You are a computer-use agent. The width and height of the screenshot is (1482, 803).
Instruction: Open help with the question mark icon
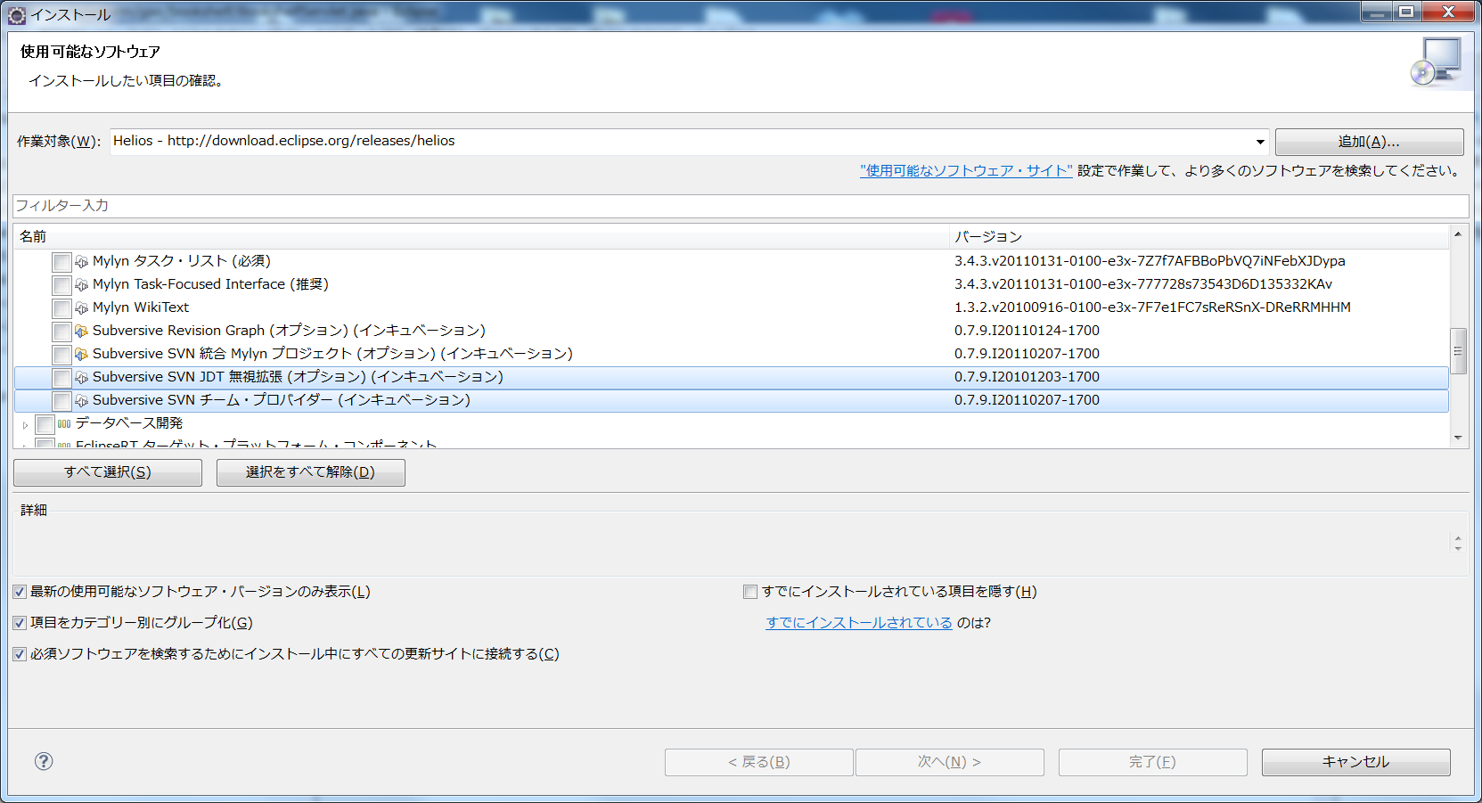(44, 761)
